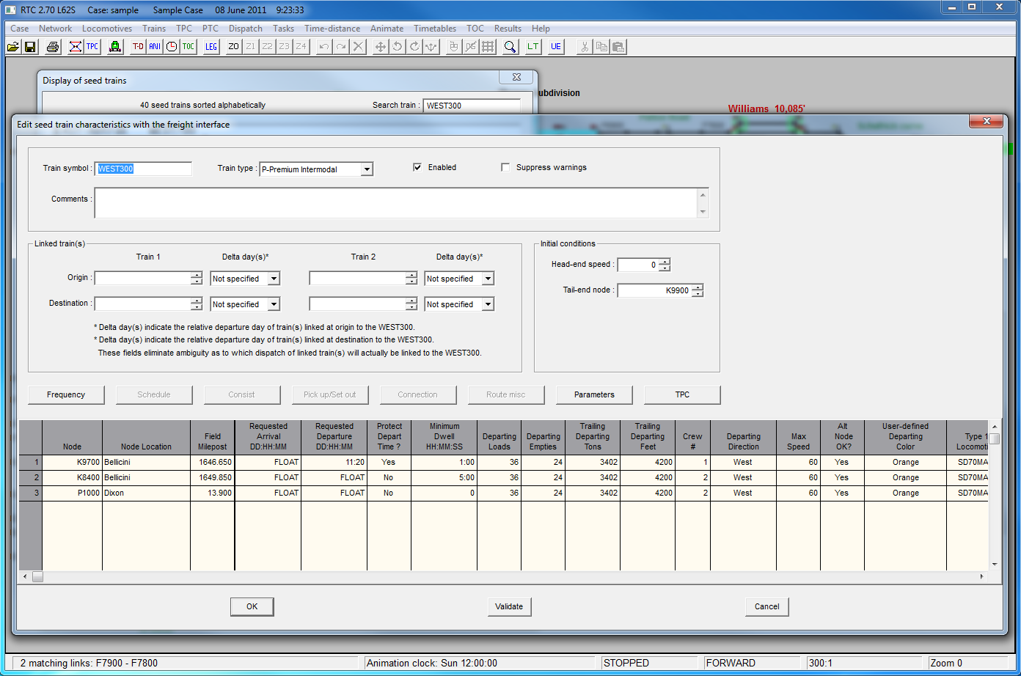The height and width of the screenshot is (676, 1021).
Task: Click the Validate button
Action: (509, 606)
